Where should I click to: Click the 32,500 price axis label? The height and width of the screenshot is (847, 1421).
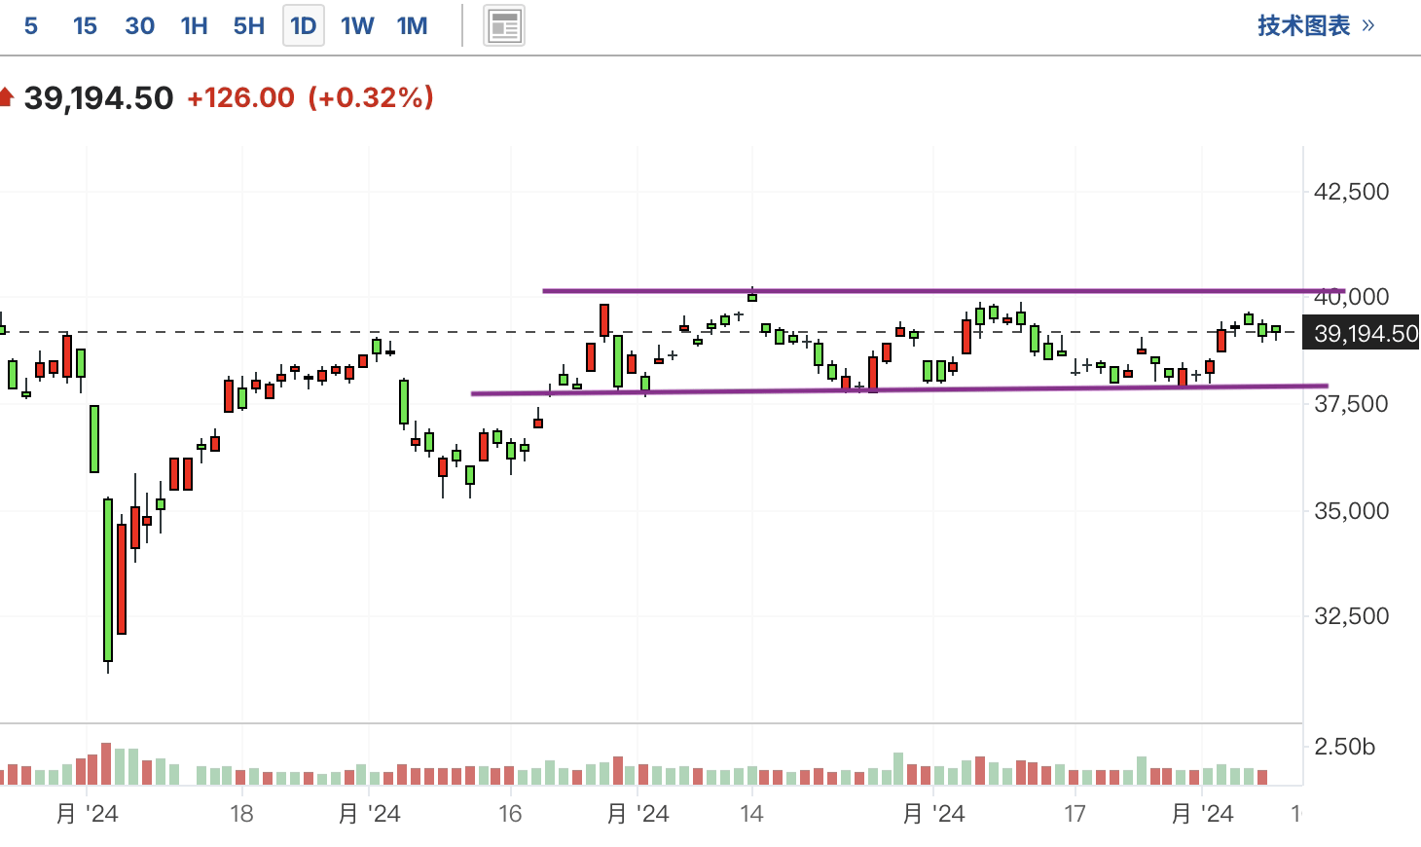click(1351, 616)
